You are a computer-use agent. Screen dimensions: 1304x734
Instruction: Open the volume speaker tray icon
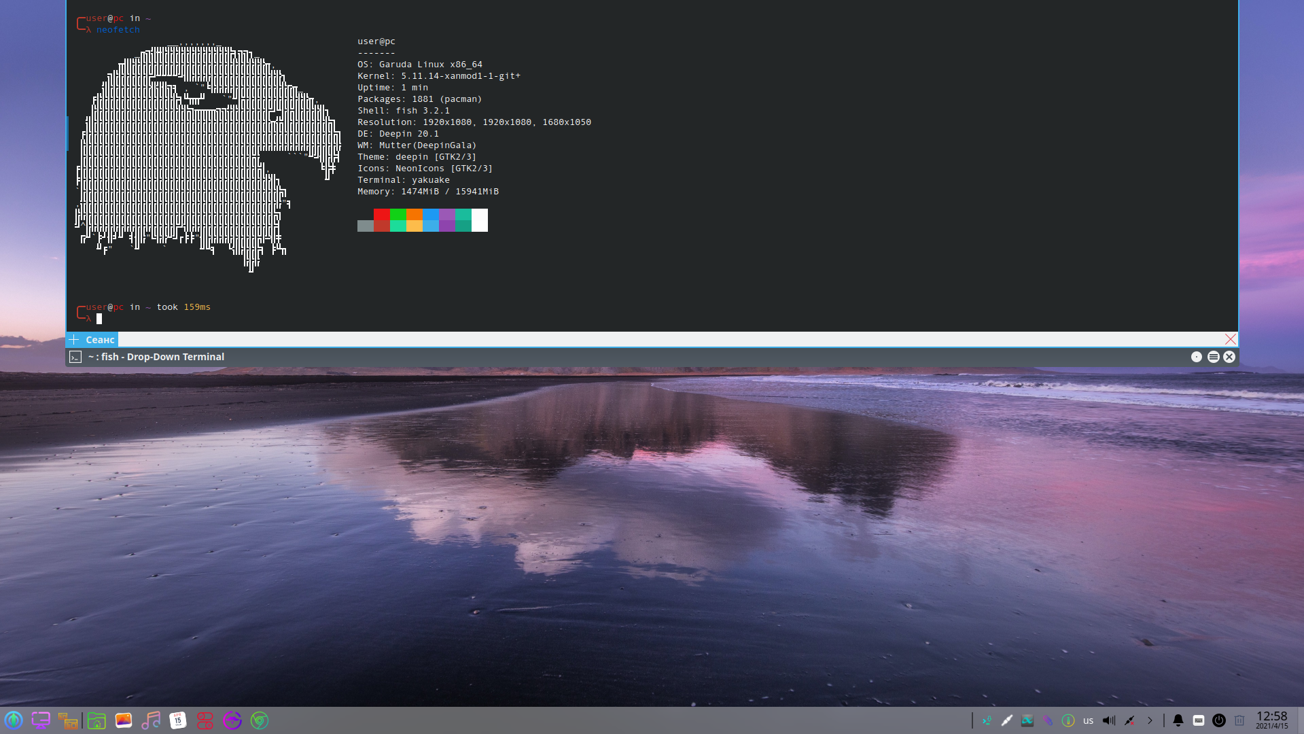pyautogui.click(x=1109, y=720)
